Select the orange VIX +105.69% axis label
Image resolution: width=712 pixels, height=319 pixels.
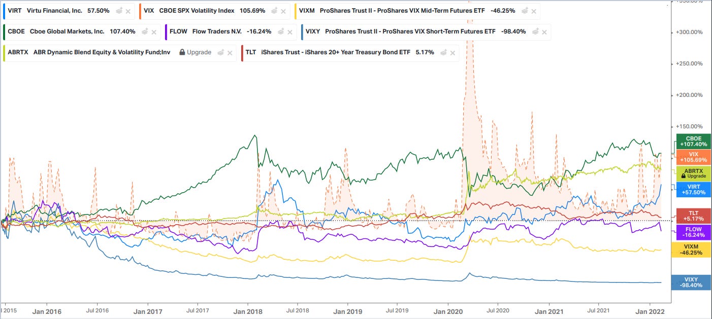pyautogui.click(x=693, y=157)
